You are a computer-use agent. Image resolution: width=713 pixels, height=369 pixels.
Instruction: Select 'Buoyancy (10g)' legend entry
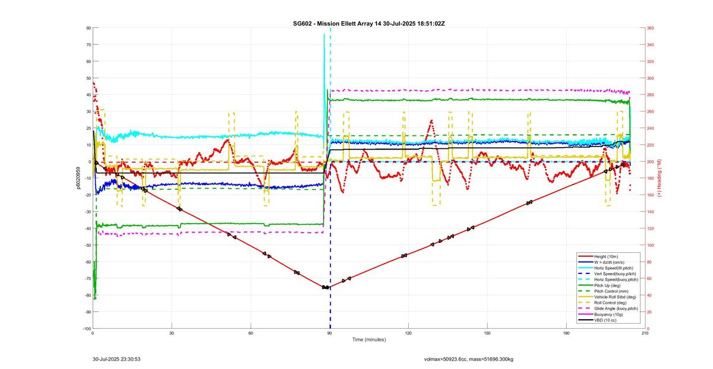pos(608,314)
